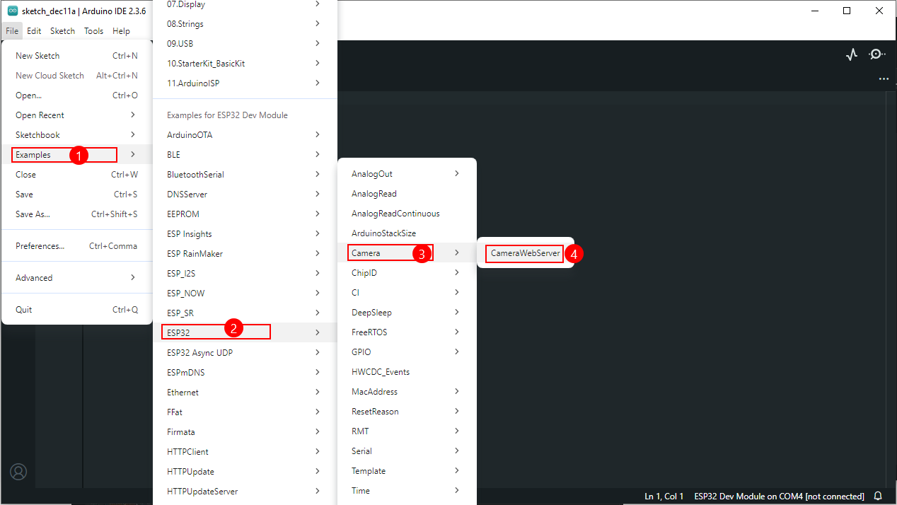The image size is (897, 505).
Task: Open the Serial Monitor icon
Action: pos(877,54)
